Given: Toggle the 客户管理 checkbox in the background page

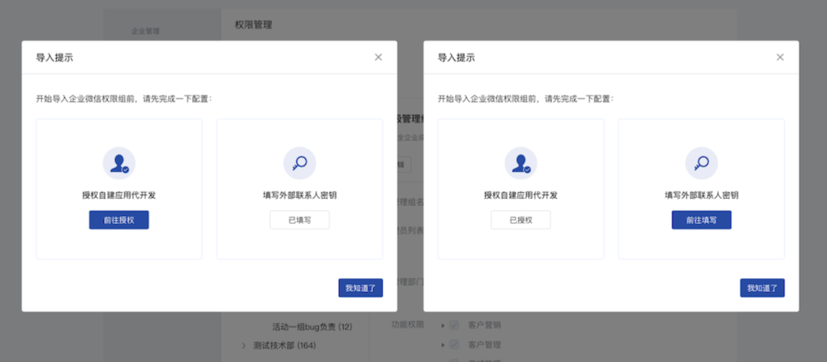Looking at the screenshot, I should 454,344.
